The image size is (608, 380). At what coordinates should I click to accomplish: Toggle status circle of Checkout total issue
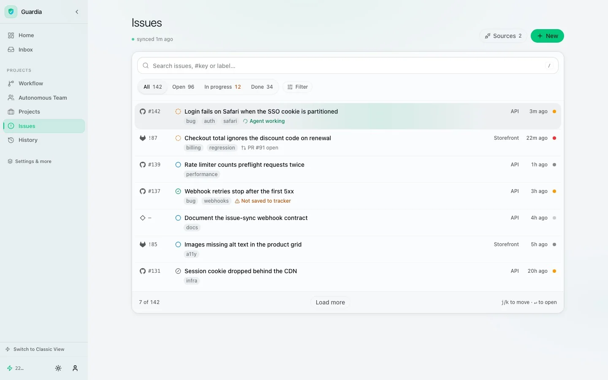(178, 138)
